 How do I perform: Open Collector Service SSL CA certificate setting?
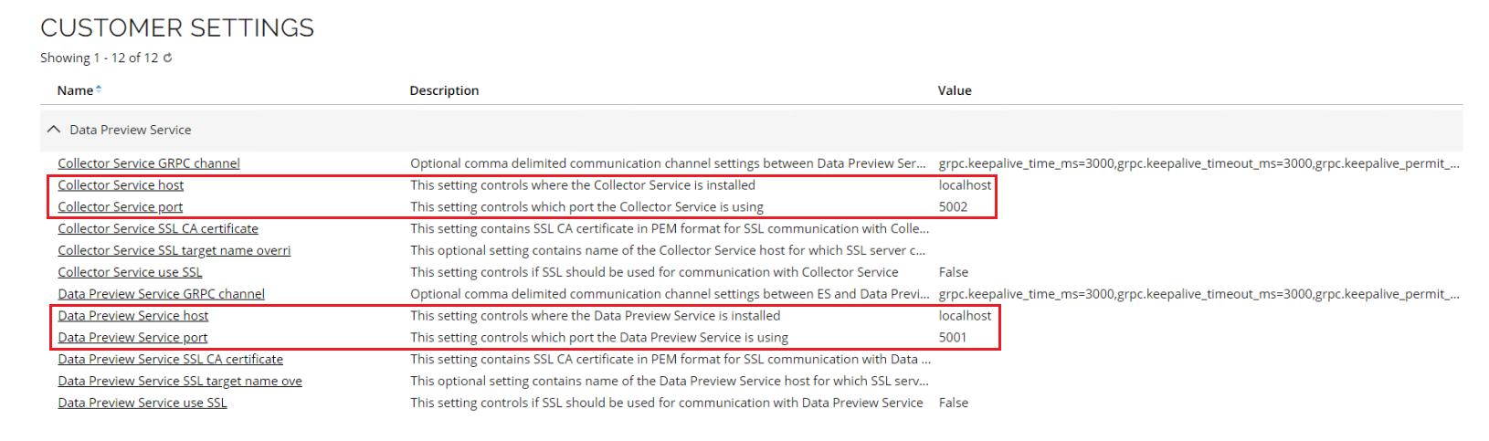click(158, 229)
